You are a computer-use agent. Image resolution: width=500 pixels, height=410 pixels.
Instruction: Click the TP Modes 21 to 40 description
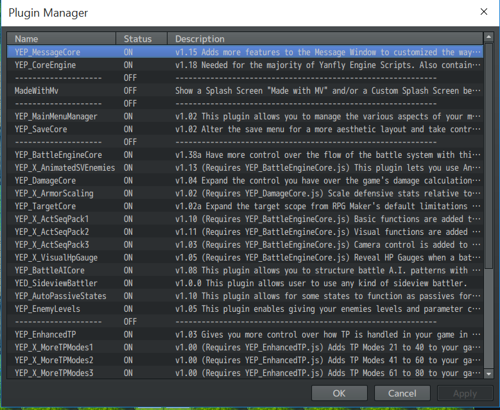328,347
